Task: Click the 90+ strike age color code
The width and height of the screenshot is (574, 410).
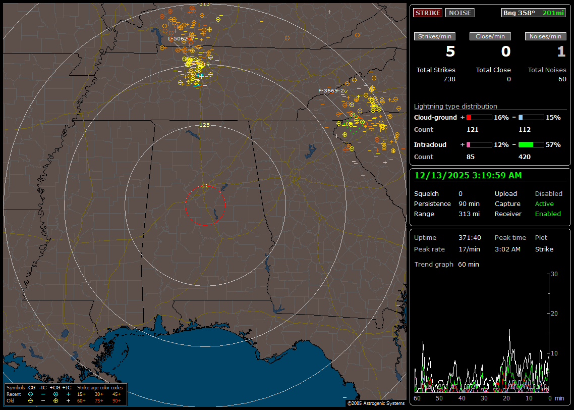Action: click(x=117, y=400)
